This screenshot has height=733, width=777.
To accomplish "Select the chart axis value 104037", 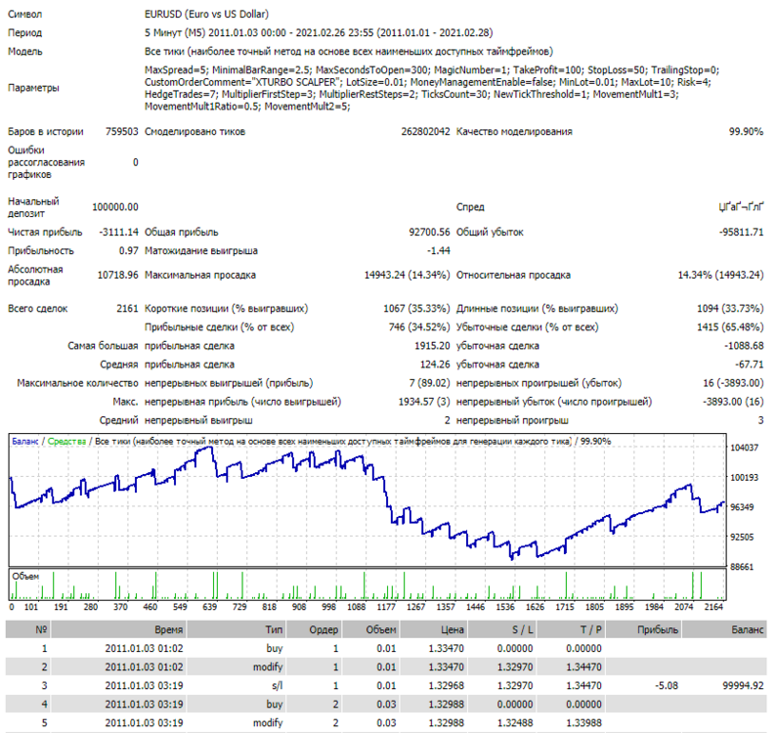I will 745,448.
